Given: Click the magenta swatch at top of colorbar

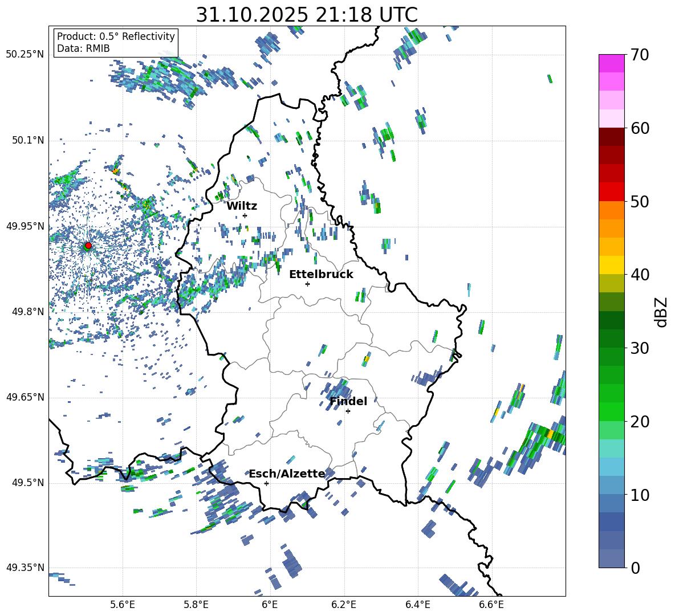Looking at the screenshot, I should [612, 63].
